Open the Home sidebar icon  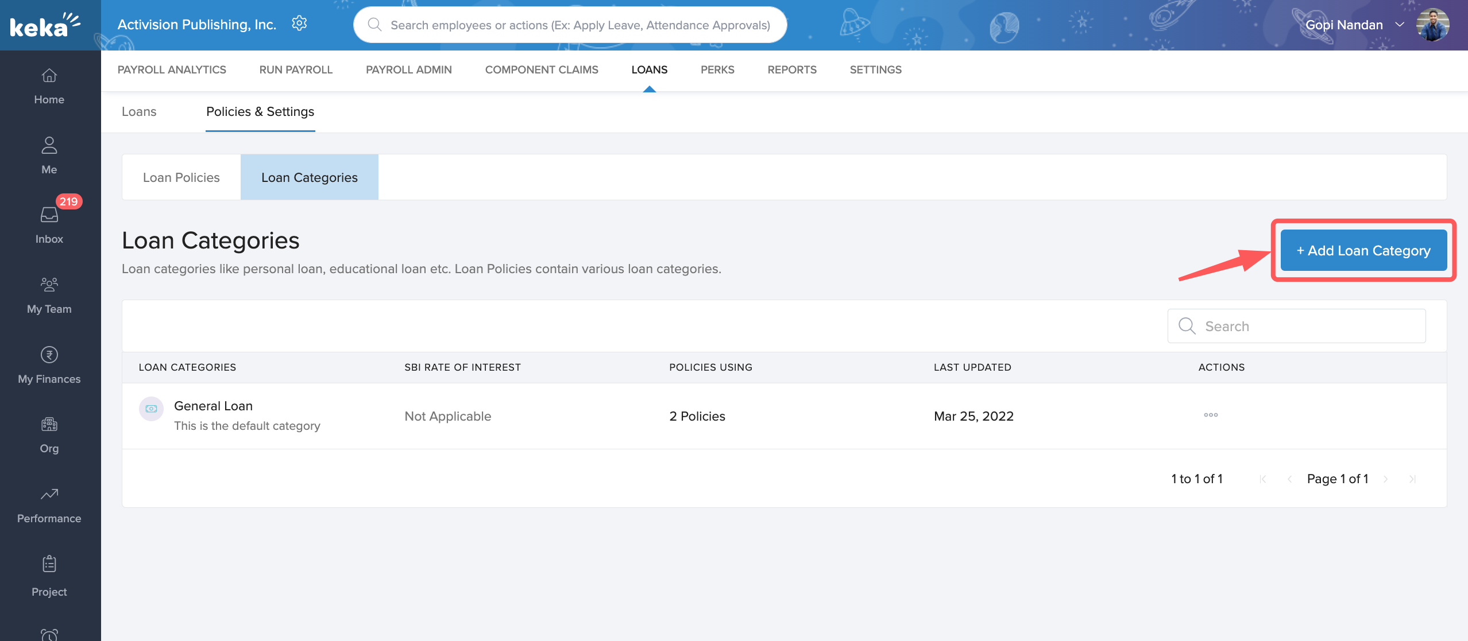49,76
